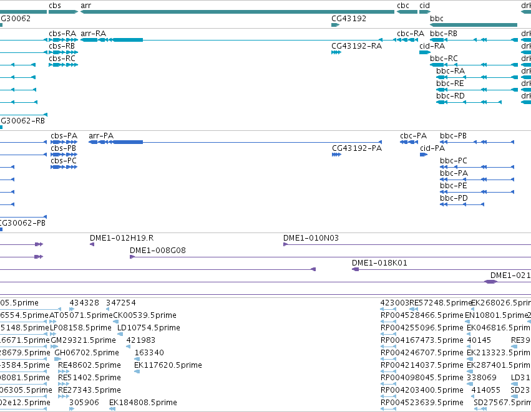Select the CG30062-PB protein label
Image resolution: width=531 pixels, height=412 pixels.
pos(22,223)
